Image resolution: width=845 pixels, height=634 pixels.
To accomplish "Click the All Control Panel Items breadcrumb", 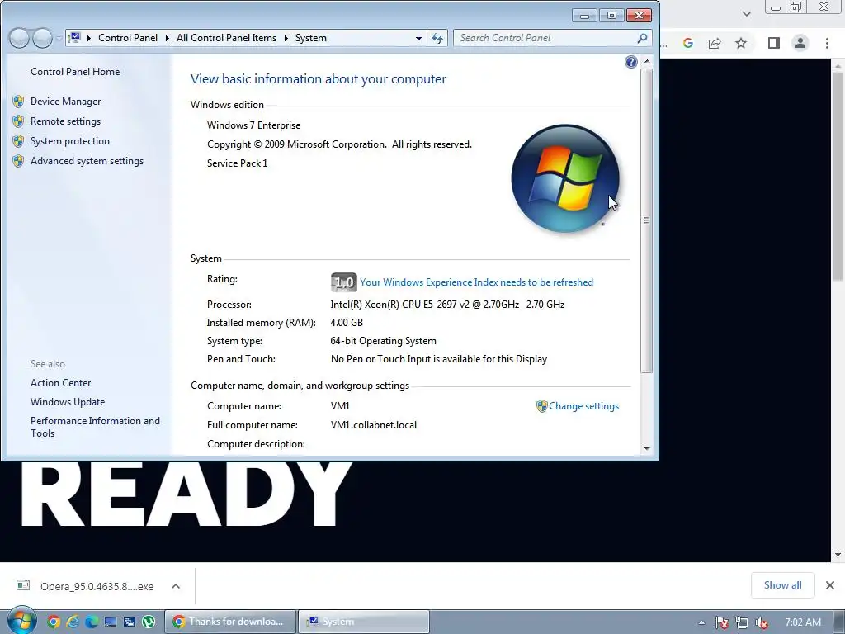I will (226, 38).
